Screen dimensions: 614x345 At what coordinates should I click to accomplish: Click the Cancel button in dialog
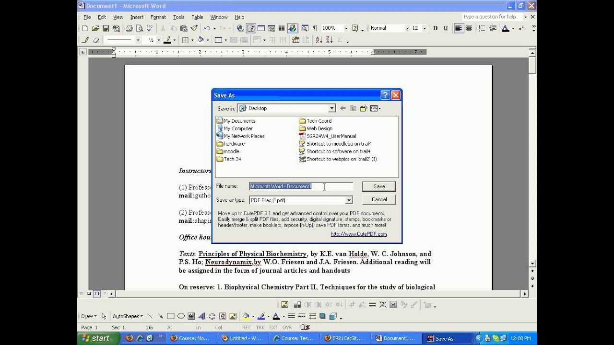coord(379,199)
